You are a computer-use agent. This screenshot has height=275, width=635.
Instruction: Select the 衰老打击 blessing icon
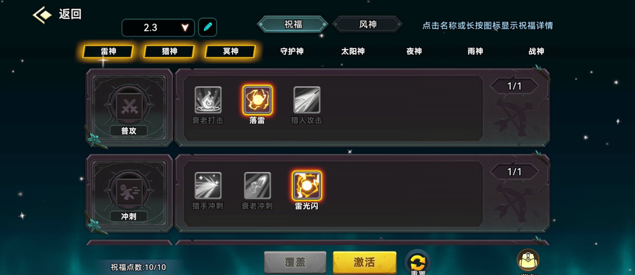(x=208, y=100)
